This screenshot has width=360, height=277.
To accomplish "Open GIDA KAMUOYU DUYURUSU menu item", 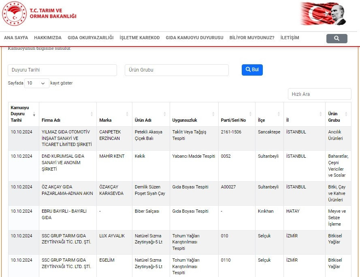I will click(194, 38).
